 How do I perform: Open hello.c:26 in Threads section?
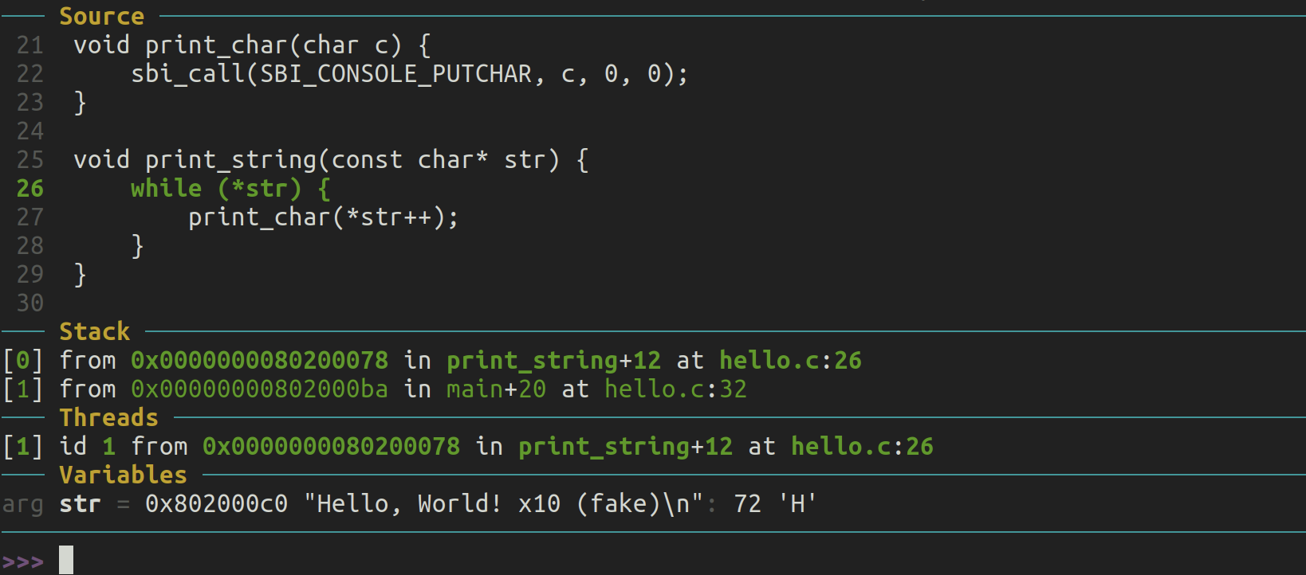coord(863,447)
